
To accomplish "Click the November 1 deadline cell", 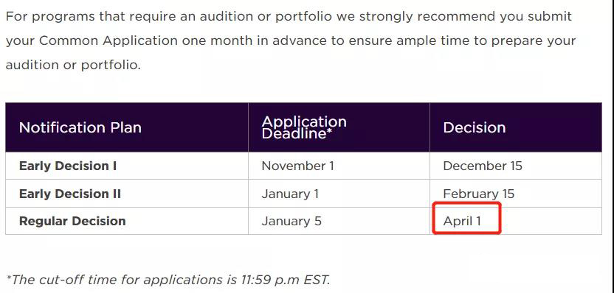I will pos(297,166).
